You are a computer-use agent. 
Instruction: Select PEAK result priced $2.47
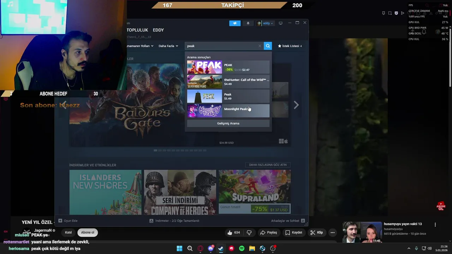(228, 67)
